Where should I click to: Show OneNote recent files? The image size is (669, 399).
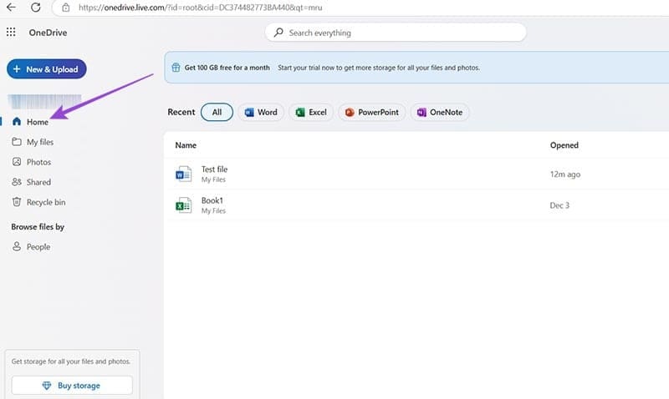[439, 112]
